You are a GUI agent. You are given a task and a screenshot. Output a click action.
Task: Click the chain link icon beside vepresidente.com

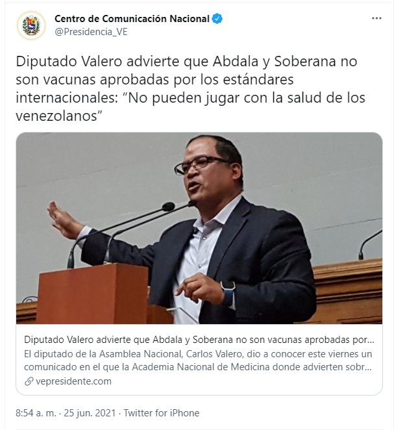click(x=29, y=381)
